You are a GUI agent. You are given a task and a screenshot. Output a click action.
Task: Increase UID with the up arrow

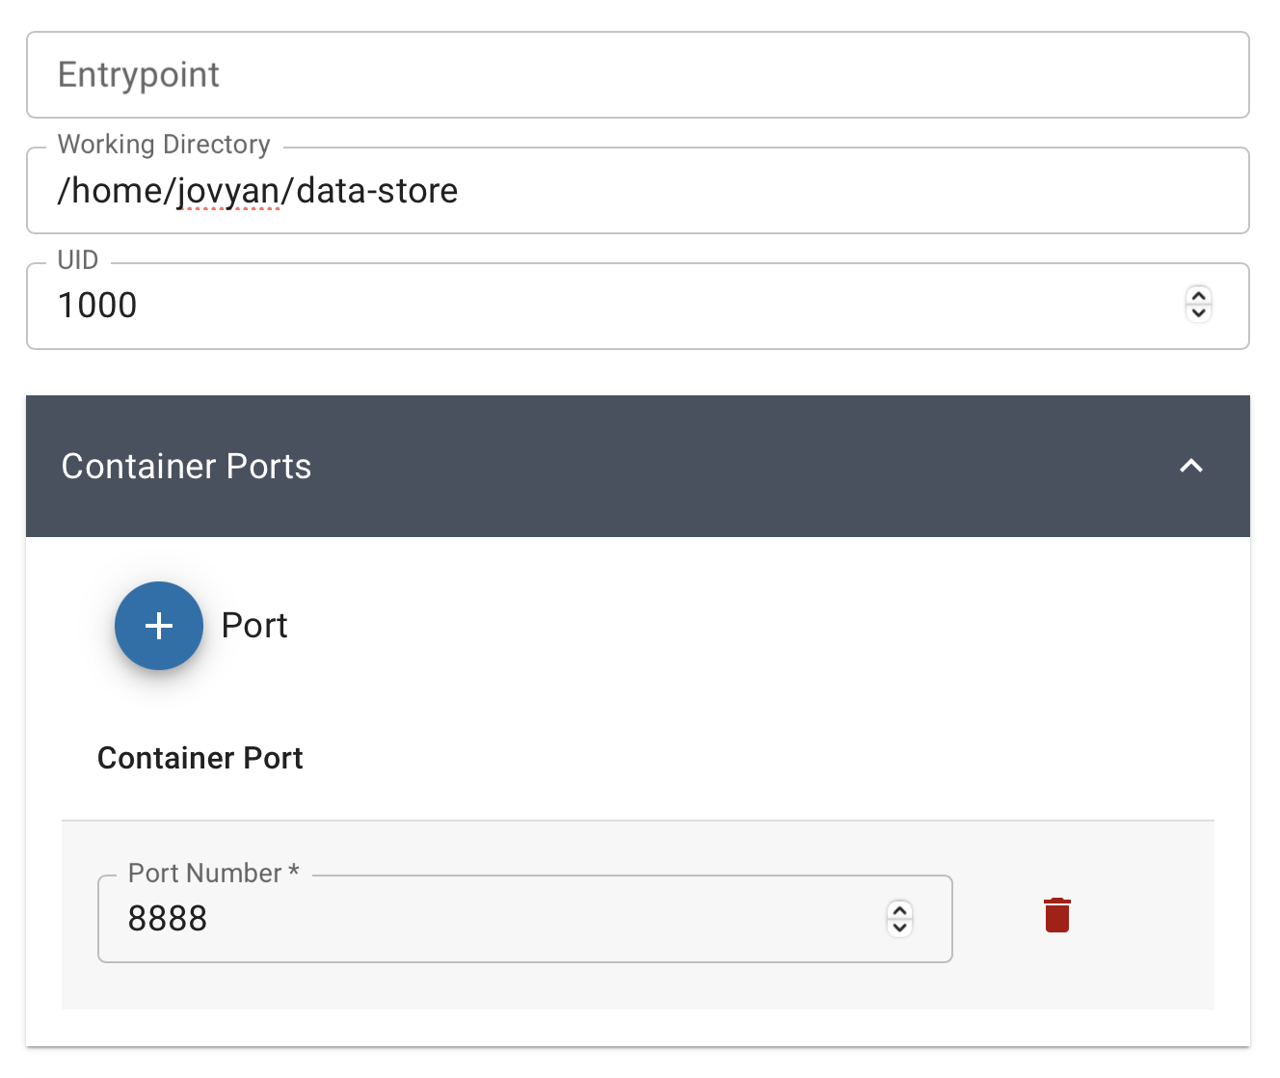coord(1198,296)
